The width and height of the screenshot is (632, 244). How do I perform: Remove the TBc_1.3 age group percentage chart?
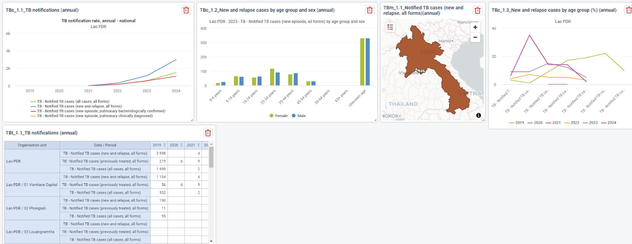[627, 10]
